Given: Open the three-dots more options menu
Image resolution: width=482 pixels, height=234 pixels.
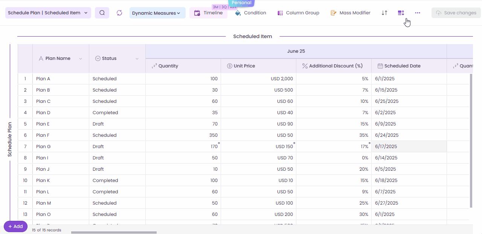Looking at the screenshot, I should point(418,13).
